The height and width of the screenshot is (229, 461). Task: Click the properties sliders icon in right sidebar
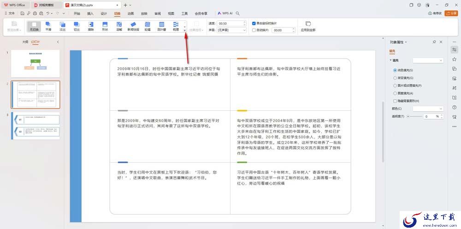tap(455, 49)
